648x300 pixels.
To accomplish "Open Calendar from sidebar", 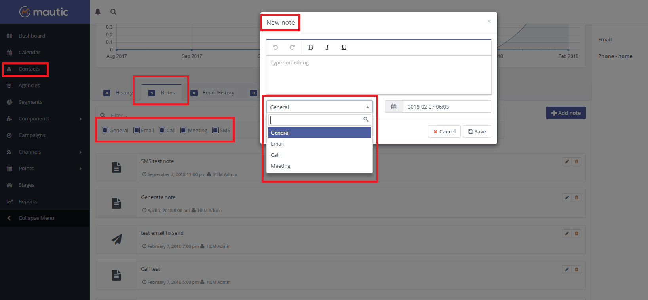I will point(45,52).
